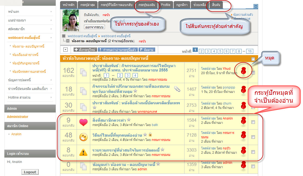Click the red pin on the chum last-post row

pos(243,106)
